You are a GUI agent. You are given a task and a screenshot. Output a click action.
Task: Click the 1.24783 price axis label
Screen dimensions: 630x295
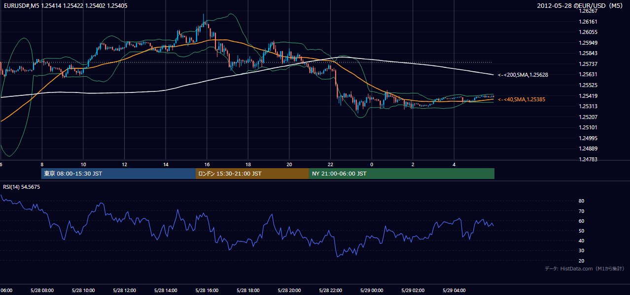coord(588,159)
